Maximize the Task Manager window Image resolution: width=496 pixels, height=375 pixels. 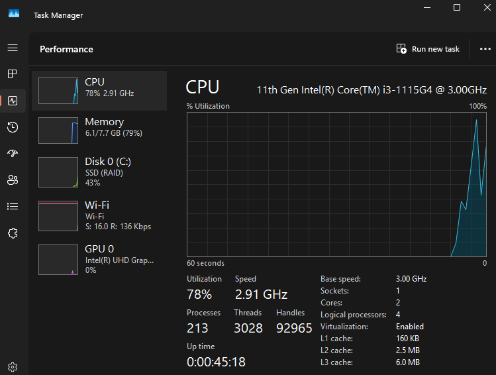pyautogui.click(x=457, y=8)
